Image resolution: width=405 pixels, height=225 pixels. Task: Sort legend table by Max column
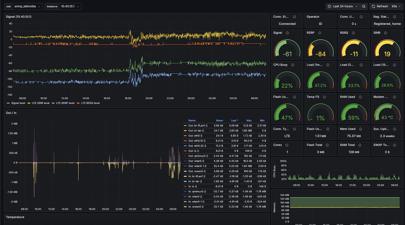coord(249,120)
